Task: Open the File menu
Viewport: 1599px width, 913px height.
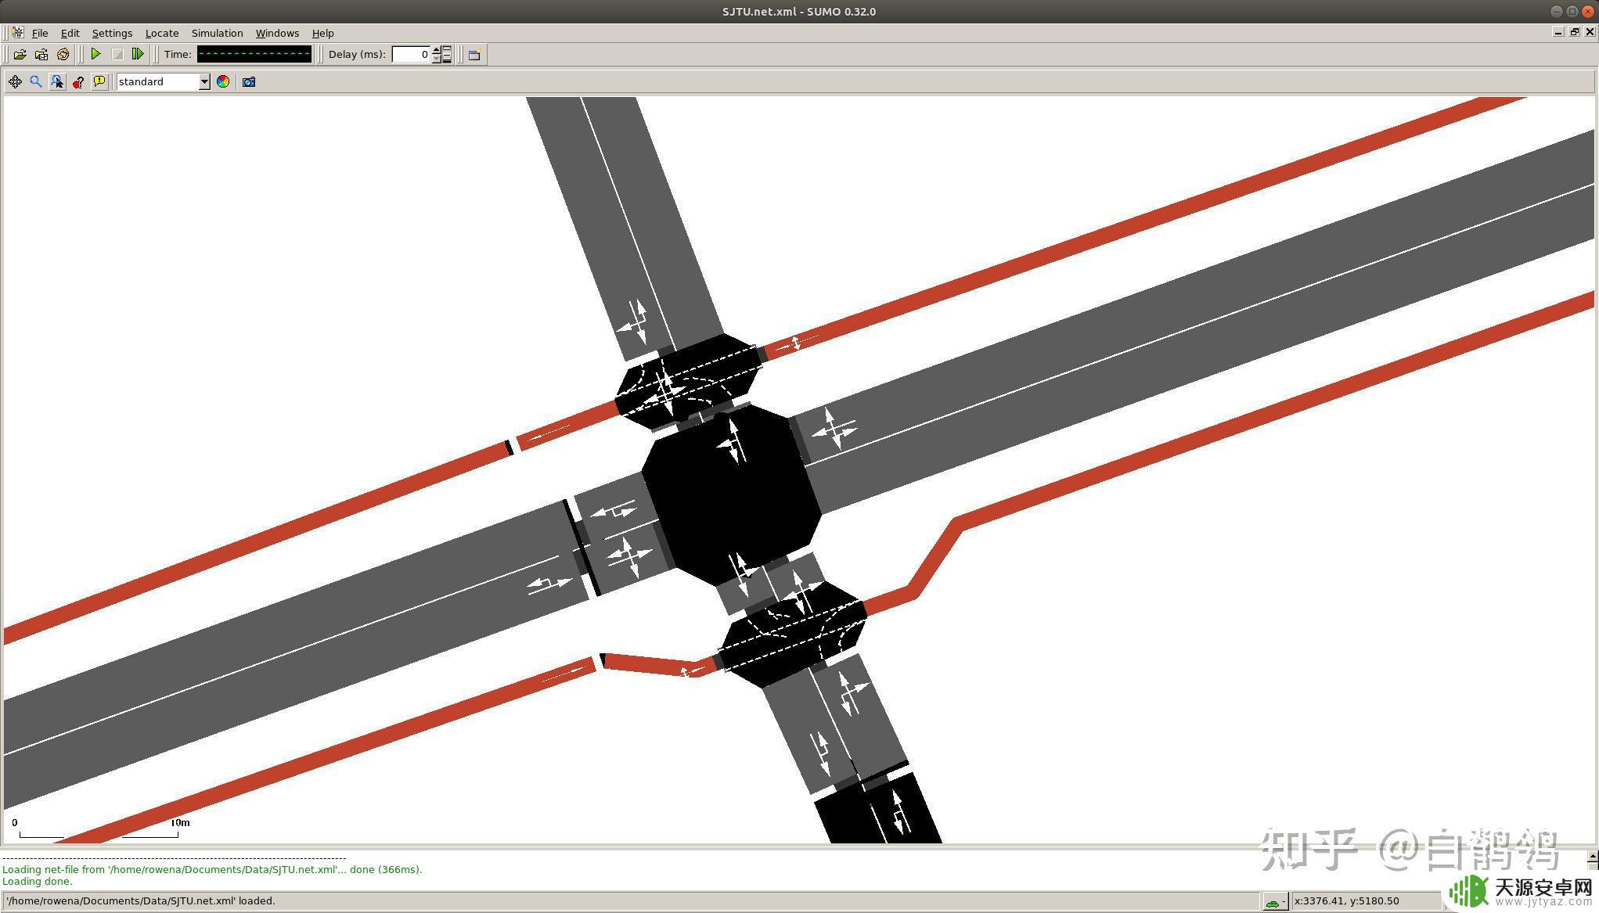Action: (x=40, y=33)
